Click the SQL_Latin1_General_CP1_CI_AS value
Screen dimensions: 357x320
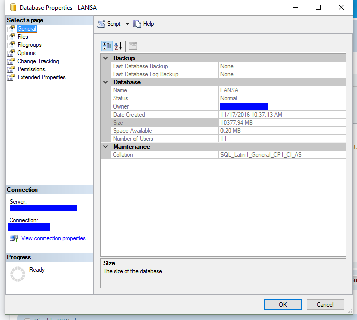point(261,155)
